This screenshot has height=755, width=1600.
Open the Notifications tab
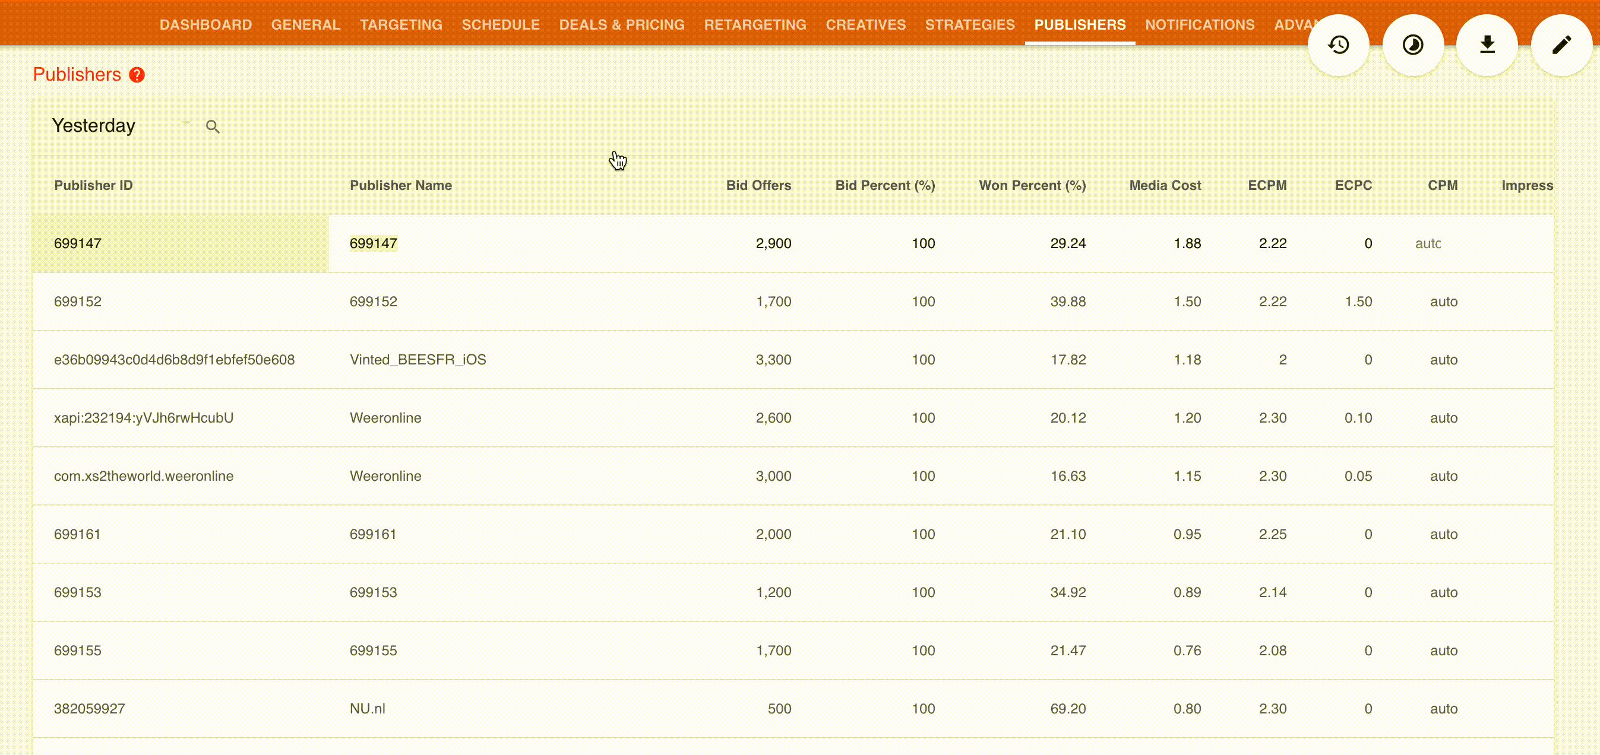coord(1199,25)
